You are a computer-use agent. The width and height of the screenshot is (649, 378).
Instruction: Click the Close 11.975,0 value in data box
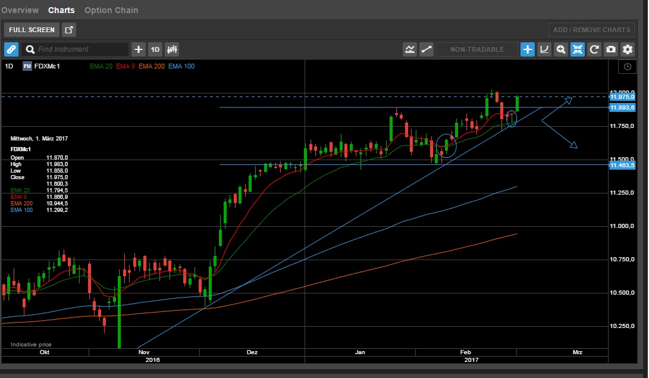click(57, 177)
